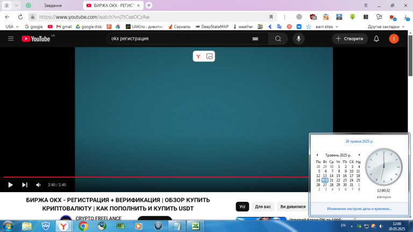Screen dimensions: 413x232
Task: Click the Створити button
Action: pos(350,39)
